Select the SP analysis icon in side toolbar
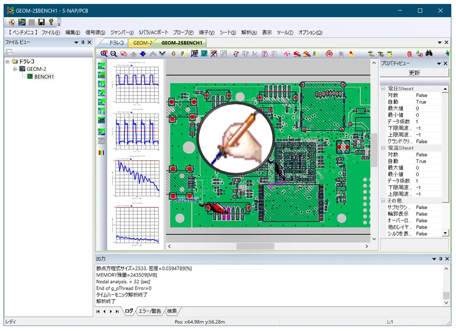Image resolution: width=456 pixels, height=331 pixels. (x=101, y=84)
